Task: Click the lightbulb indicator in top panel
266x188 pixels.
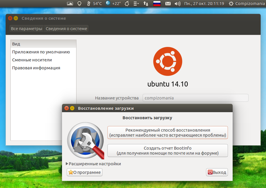Action: [x=79, y=4]
